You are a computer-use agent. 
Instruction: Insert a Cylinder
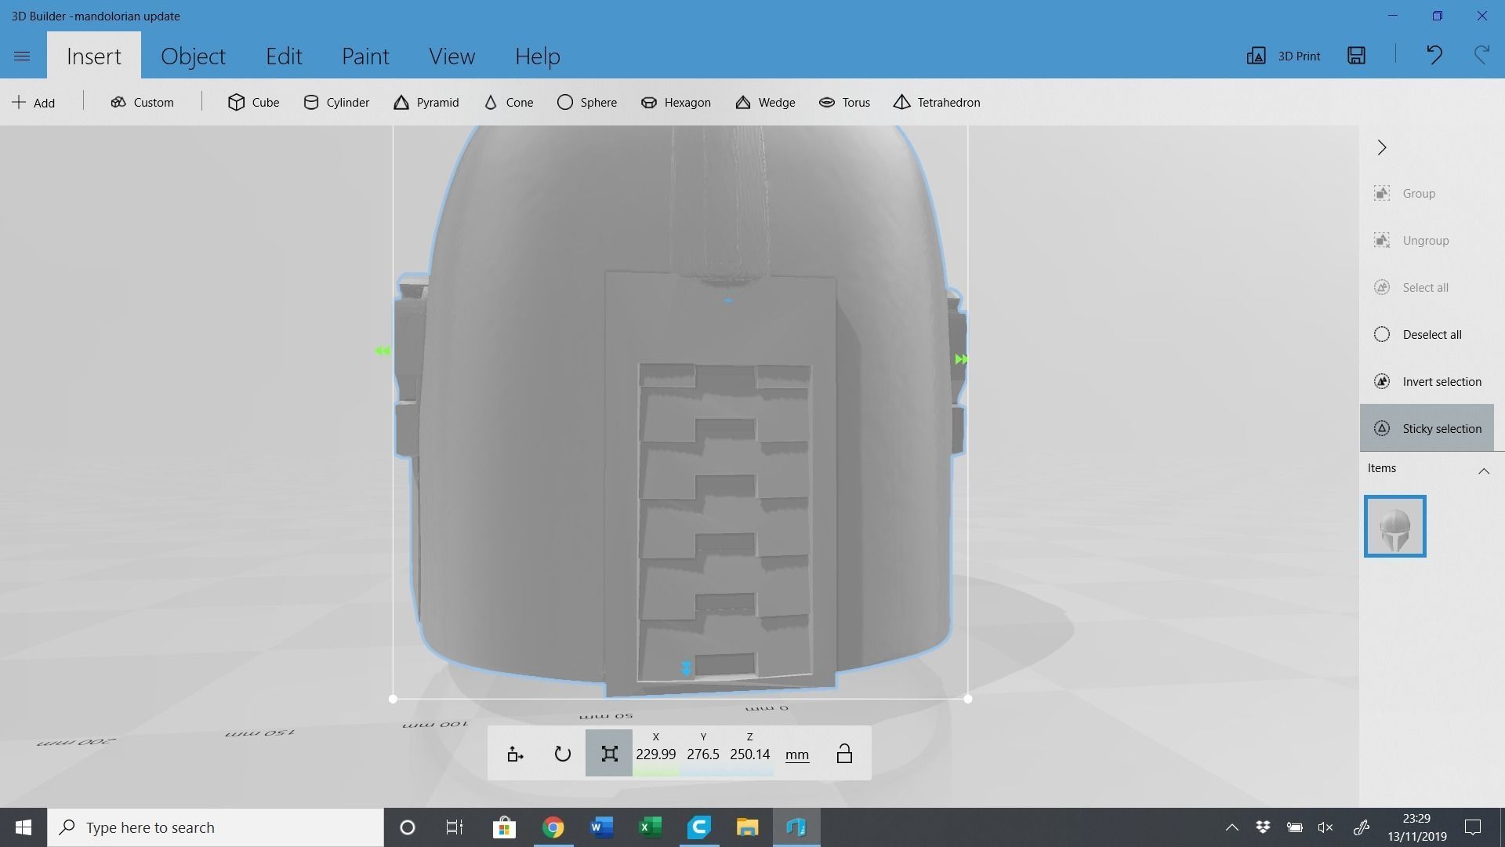[336, 102]
